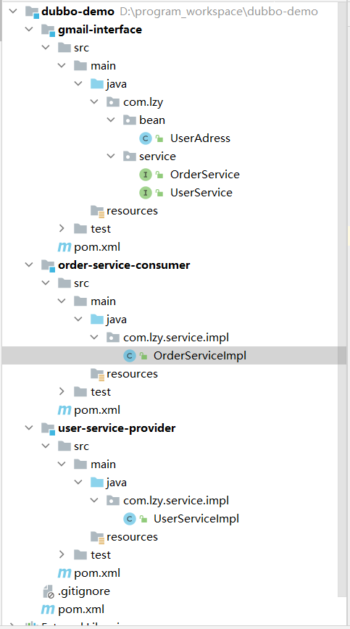Click the OrderService interface icon
Viewport: 350px width, 629px height.
pos(145,175)
